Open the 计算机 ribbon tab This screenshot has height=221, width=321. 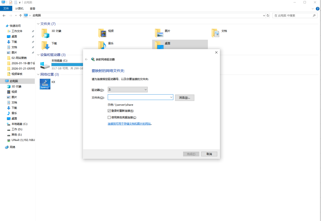(x=19, y=8)
